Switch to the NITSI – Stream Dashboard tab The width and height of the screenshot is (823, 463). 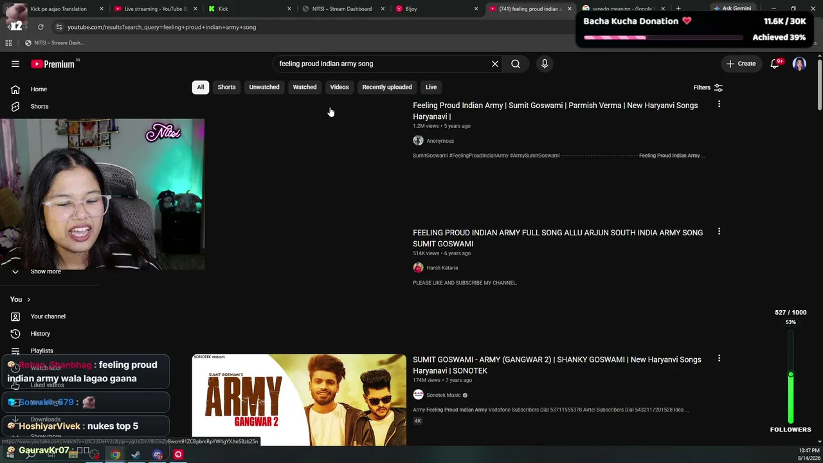coord(342,9)
